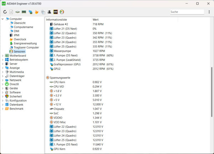214x154 pixels.
Task: Collapse the Computer tree node
Action: tap(3, 19)
